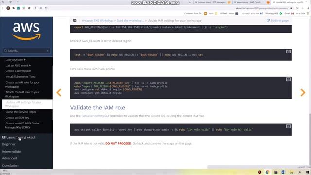Switch to Chrome from the taskbar

267,172
